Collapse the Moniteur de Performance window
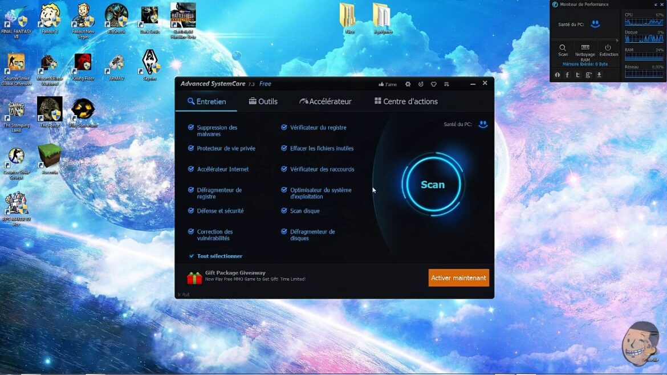The image size is (667, 375). (x=656, y=5)
